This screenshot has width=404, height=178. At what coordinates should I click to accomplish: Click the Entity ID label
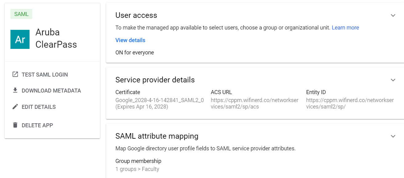316,92
